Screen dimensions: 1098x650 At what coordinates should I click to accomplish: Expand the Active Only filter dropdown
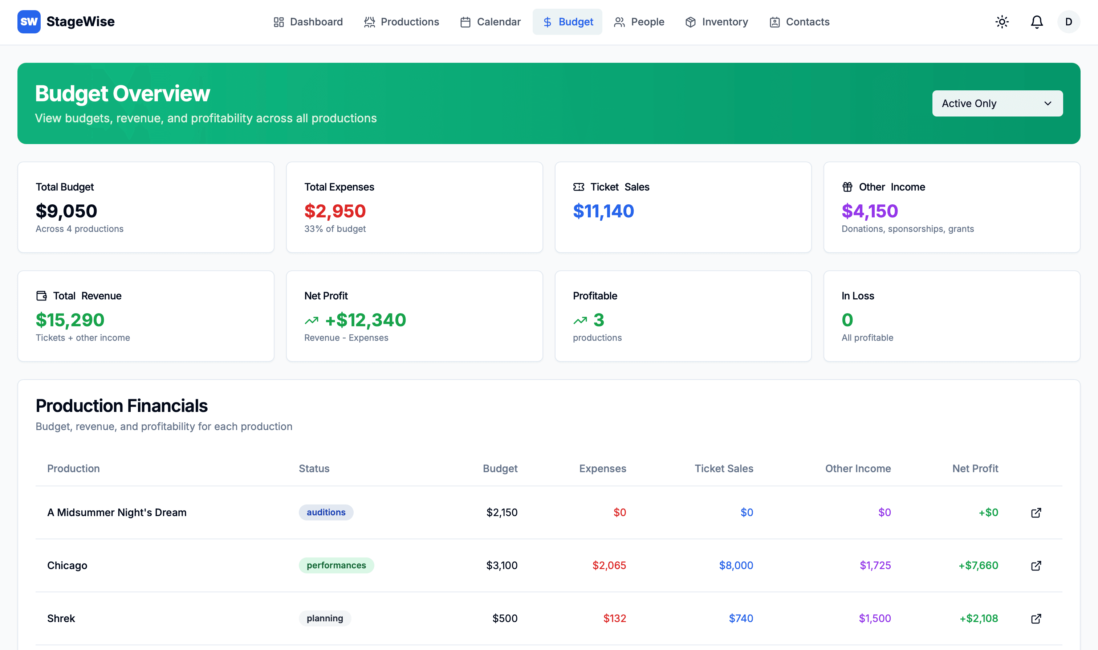(997, 103)
